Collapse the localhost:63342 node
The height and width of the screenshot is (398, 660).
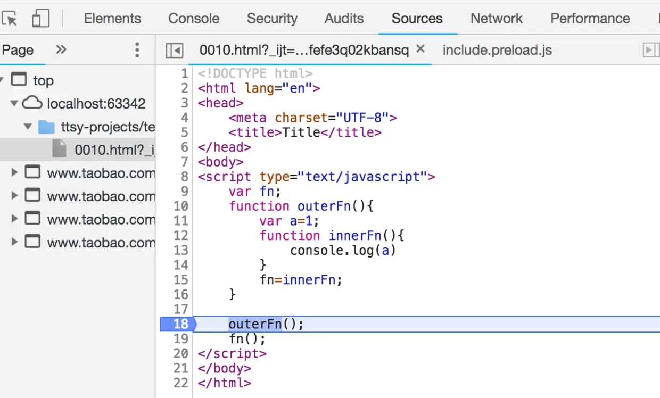pyautogui.click(x=14, y=103)
